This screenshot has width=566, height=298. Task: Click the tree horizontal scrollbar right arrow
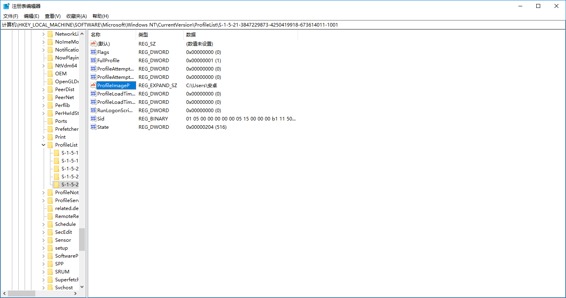point(75,294)
